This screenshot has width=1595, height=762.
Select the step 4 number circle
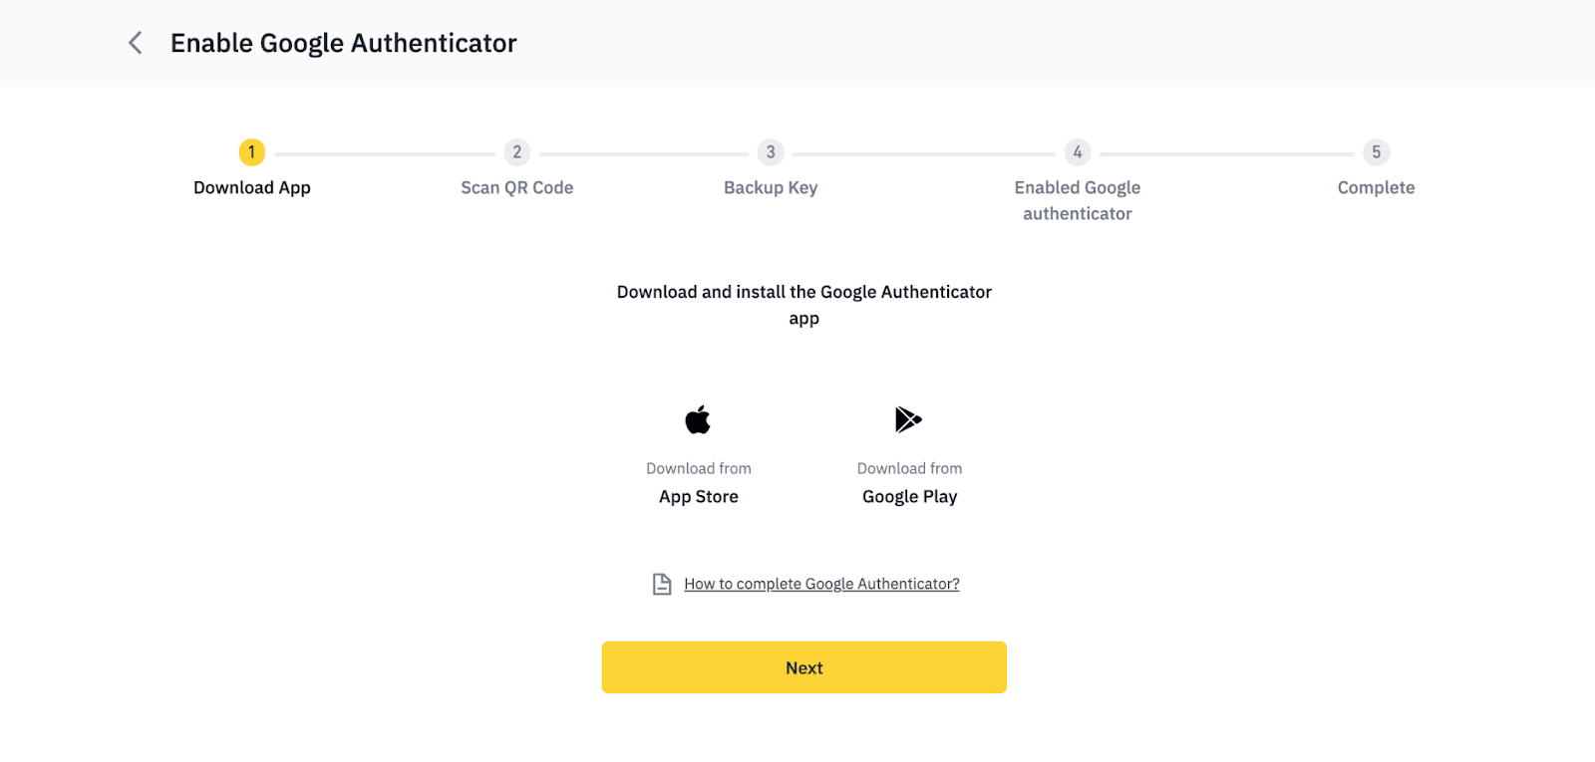point(1078,152)
